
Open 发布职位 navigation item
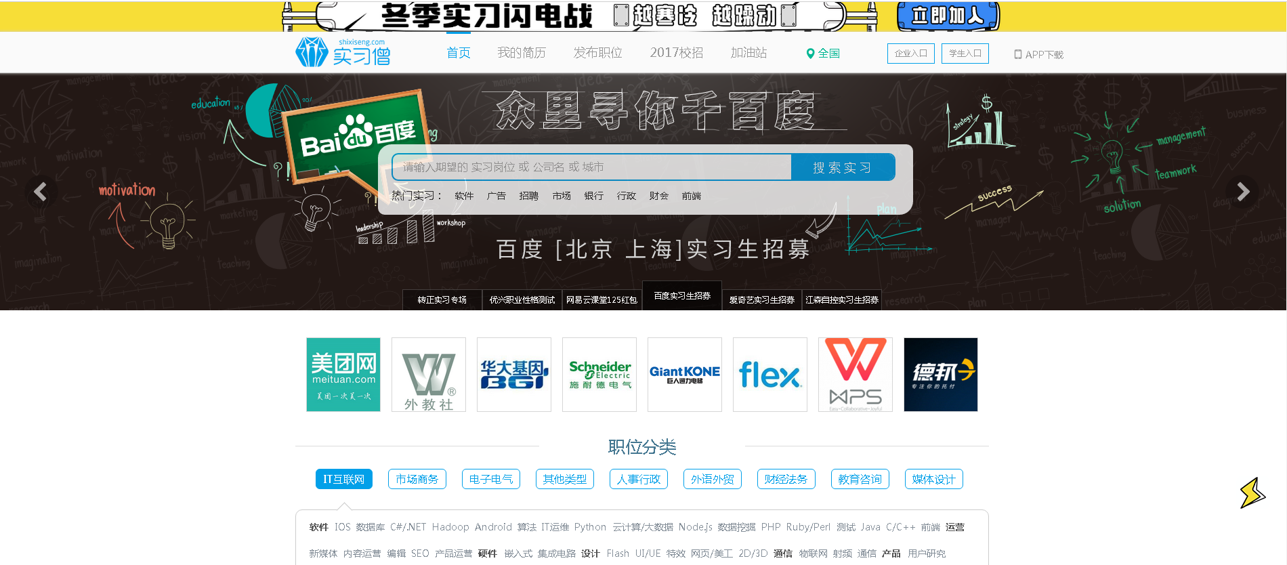pos(597,53)
